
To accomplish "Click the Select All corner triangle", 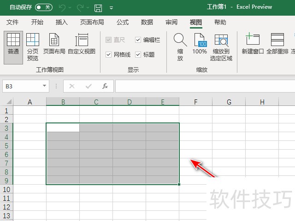I will click(x=9, y=102).
